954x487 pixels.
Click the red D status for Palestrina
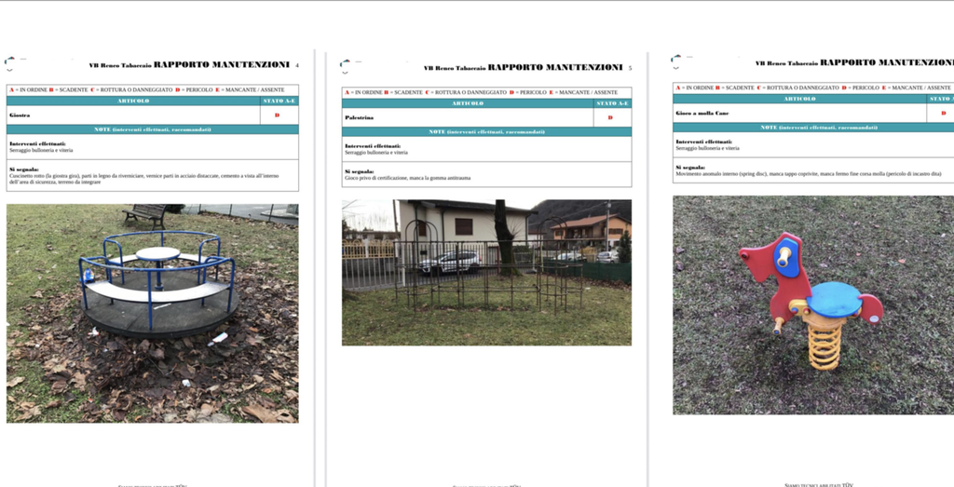coord(610,117)
